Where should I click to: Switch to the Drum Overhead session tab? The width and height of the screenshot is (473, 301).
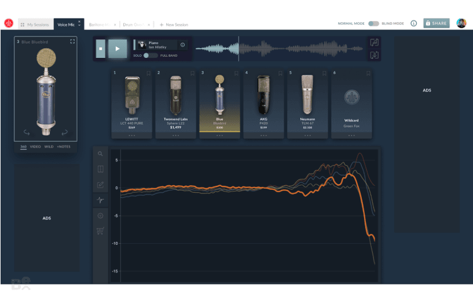(133, 25)
